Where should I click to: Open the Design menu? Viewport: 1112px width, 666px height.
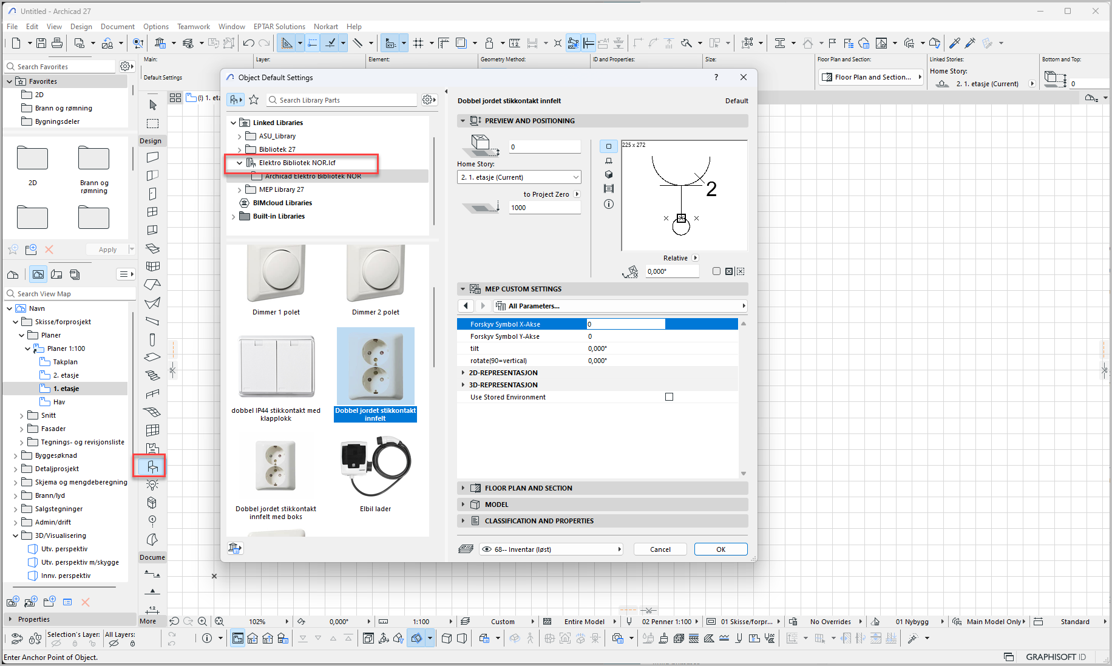coord(81,27)
